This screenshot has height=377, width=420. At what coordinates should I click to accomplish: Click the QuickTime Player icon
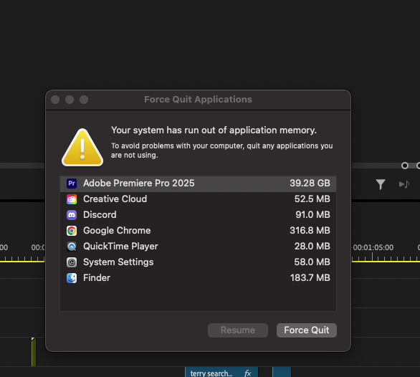[x=72, y=247]
